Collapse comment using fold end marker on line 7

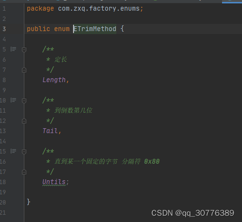click(x=24, y=70)
